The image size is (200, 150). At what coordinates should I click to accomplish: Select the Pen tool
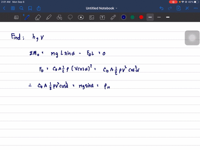click(27, 17)
